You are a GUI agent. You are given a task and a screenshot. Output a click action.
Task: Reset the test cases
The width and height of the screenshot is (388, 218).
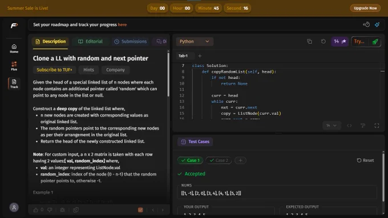pyautogui.click(x=365, y=160)
